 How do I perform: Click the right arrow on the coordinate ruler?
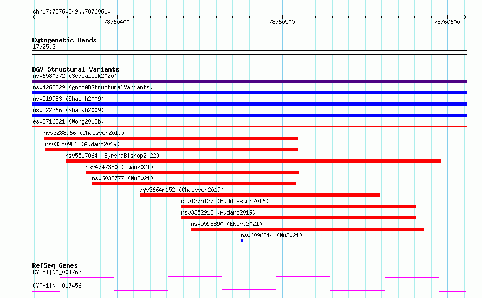(465, 17)
